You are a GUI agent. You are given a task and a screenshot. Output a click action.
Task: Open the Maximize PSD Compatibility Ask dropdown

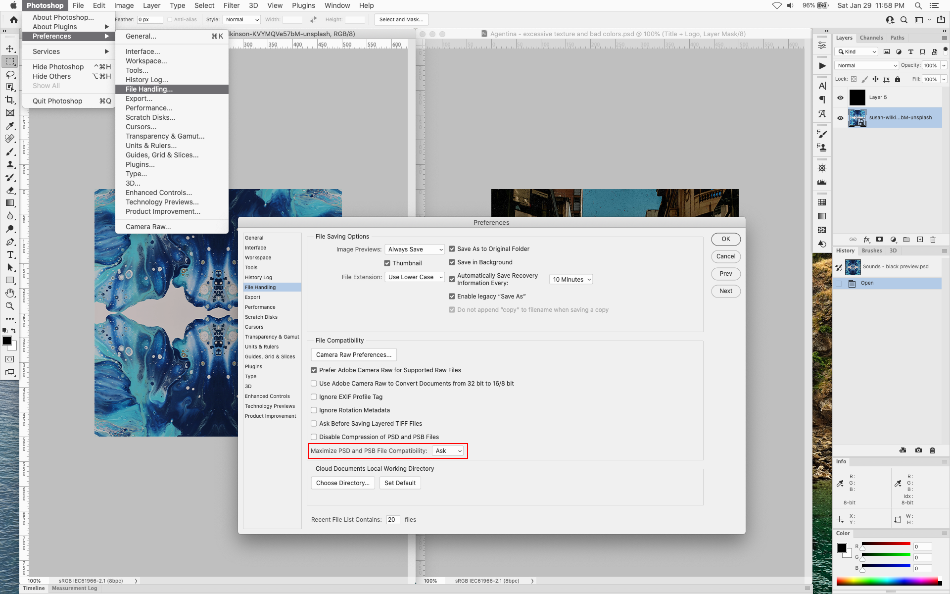[x=448, y=451]
